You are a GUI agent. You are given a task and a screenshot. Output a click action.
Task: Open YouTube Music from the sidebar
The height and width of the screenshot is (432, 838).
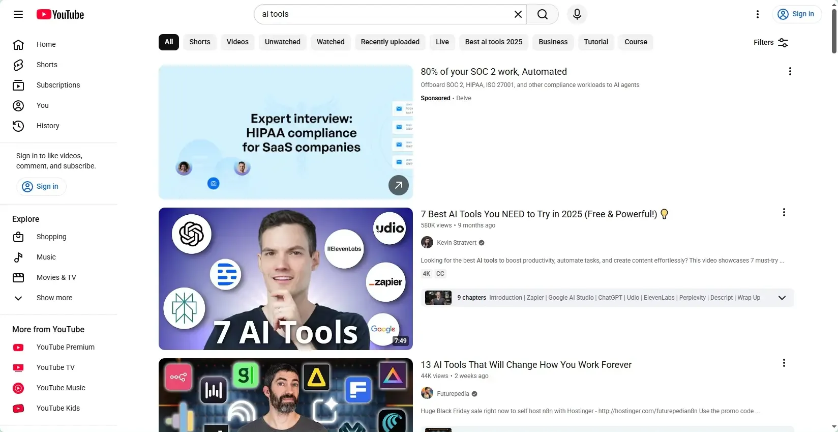[61, 388]
